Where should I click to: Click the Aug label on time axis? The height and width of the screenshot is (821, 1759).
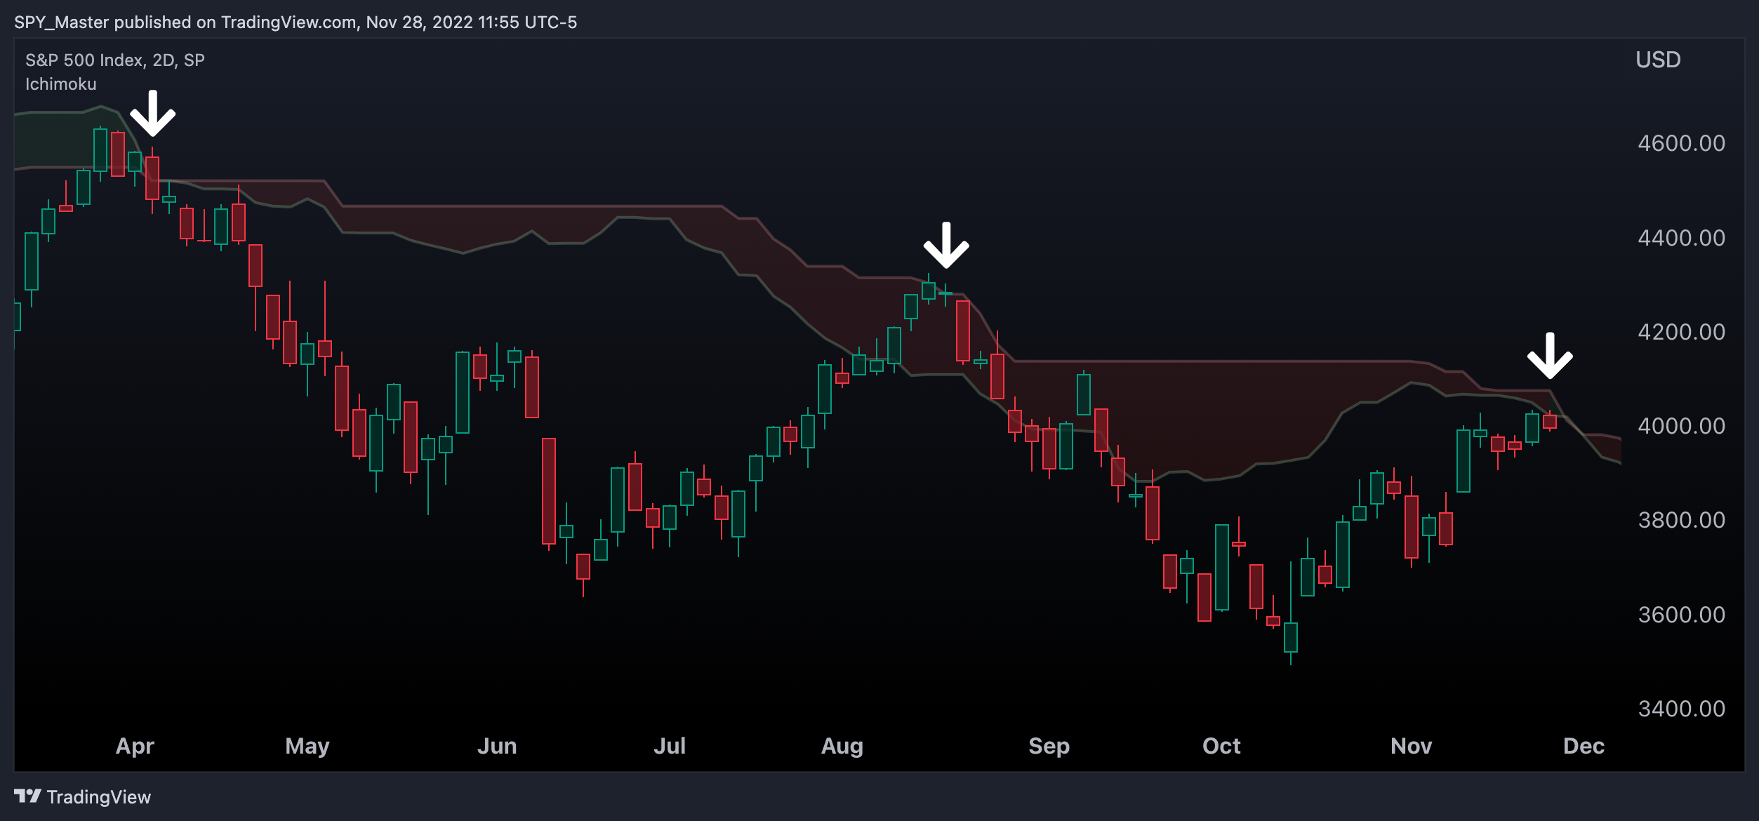coord(842,746)
